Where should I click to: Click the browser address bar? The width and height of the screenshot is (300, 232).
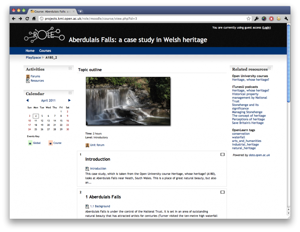click(x=144, y=19)
